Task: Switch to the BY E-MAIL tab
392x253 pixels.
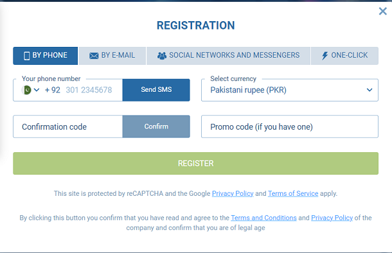Action: click(x=112, y=56)
